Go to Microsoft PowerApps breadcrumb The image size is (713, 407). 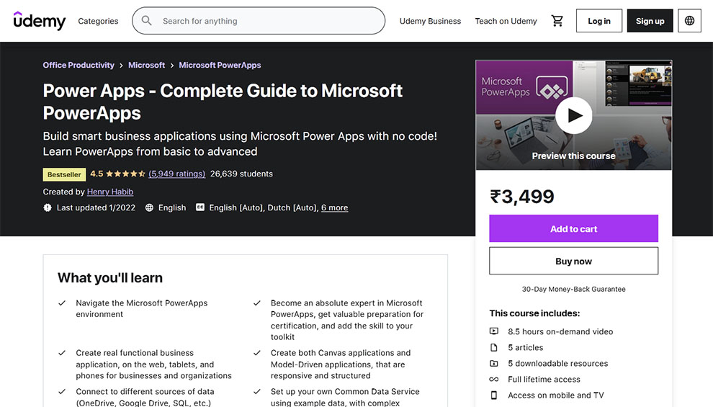220,65
